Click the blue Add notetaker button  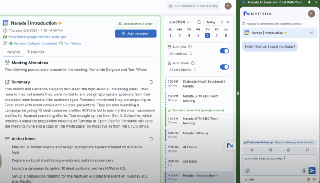click(136, 33)
